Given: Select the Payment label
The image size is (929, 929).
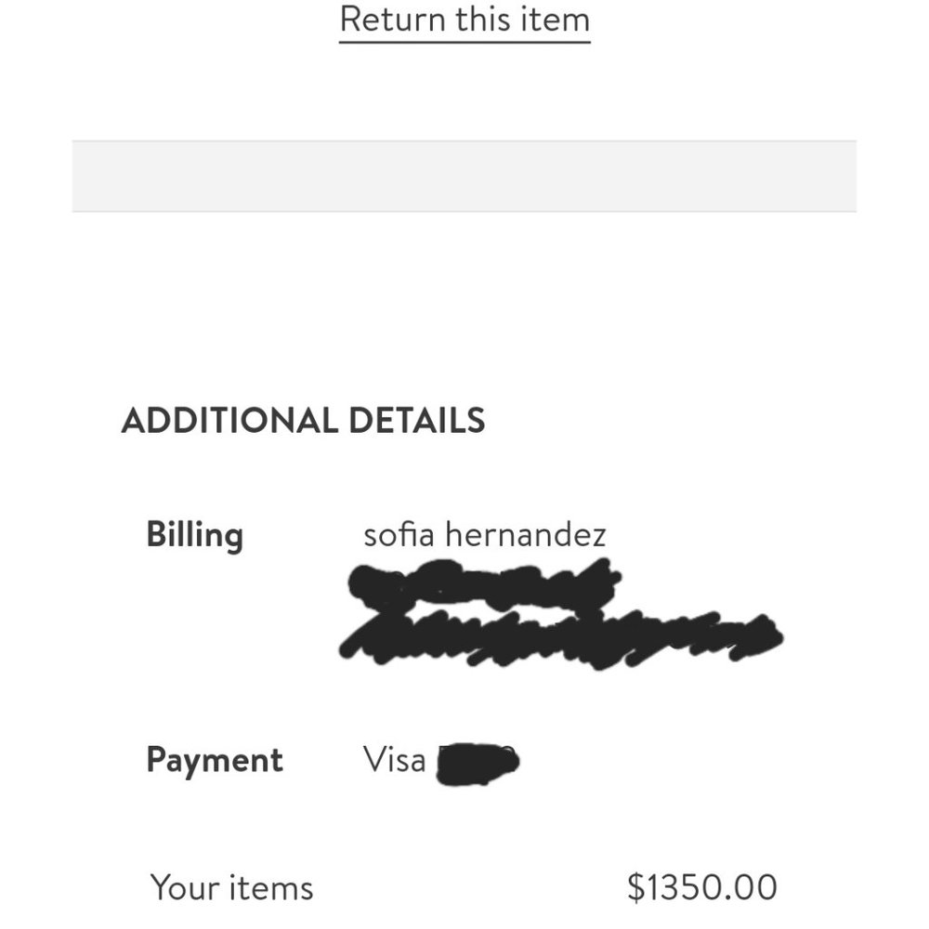Looking at the screenshot, I should click(215, 760).
